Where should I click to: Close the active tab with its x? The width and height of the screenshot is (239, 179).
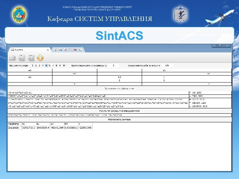point(48,50)
